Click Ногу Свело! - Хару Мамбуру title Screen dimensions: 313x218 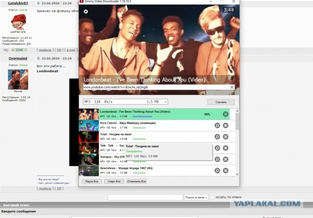click(128, 123)
